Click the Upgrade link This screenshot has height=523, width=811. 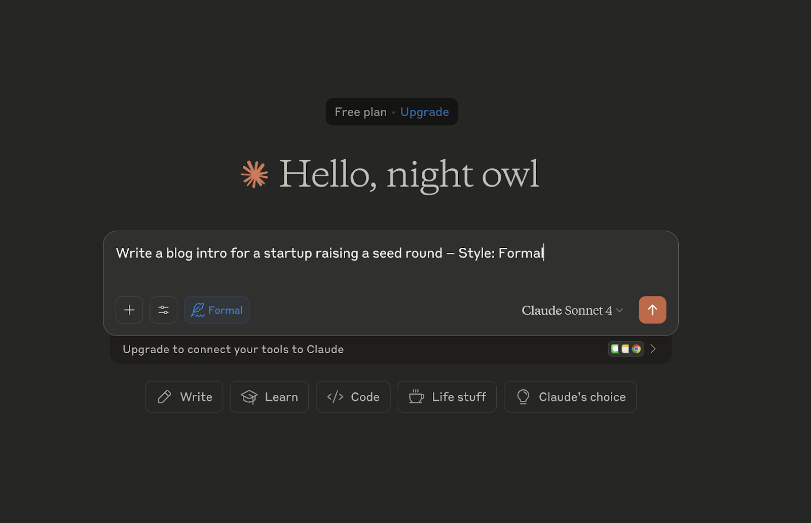(425, 112)
